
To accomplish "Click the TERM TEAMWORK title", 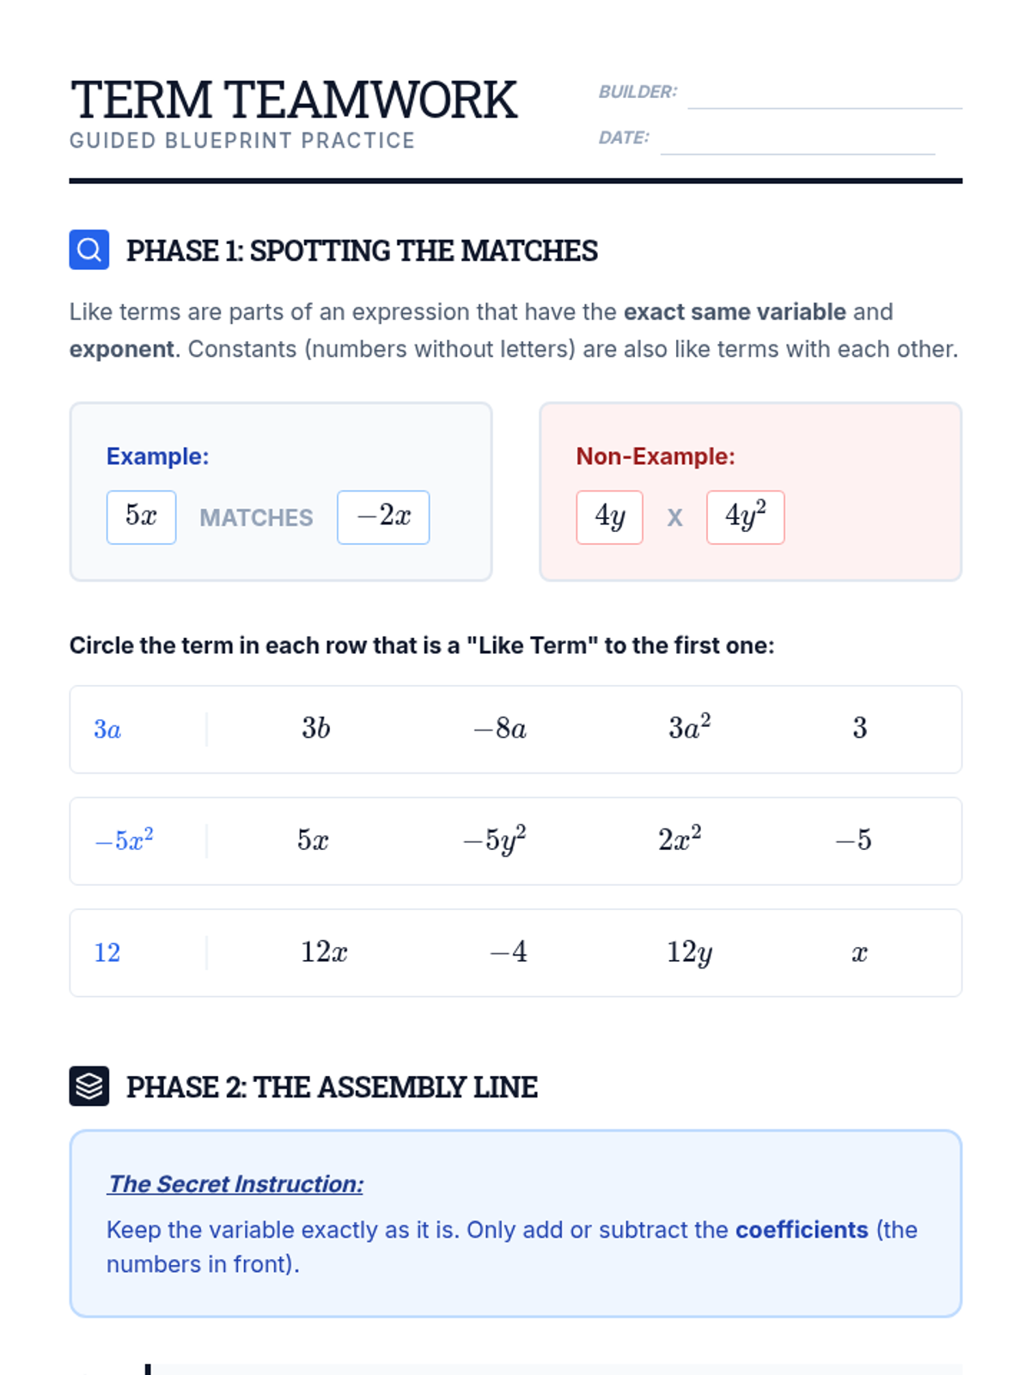I will click(294, 100).
